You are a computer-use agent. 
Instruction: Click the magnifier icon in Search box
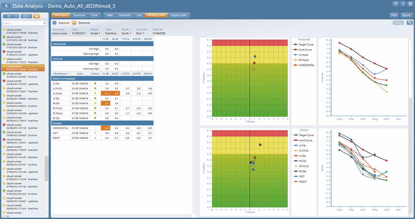45,23
